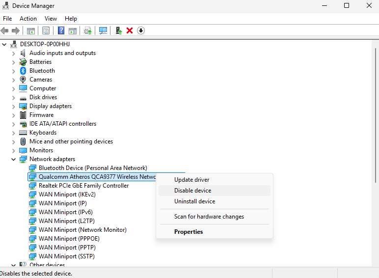Click the Batteries category icon
Image resolution: width=379 pixels, height=278 pixels.
coord(23,62)
